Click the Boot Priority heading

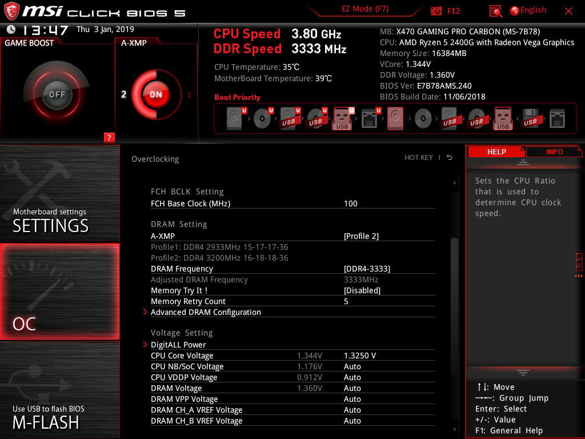237,97
